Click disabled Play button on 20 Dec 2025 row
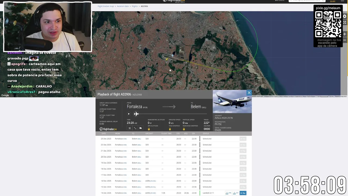This screenshot has width=348, height=196. 243,157
